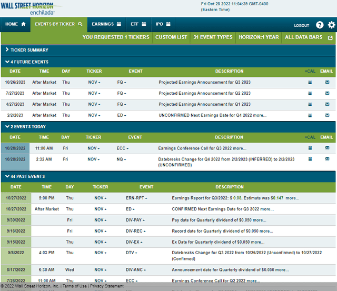This screenshot has height=291, width=337.
Task: Click more link on CONFIRMED Next Earnings Date
Action: (267, 209)
